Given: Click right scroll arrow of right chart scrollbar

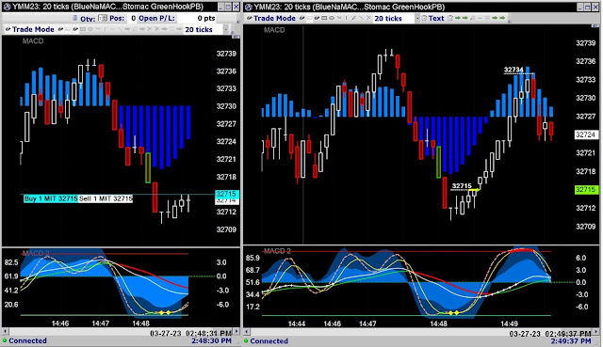Looking at the screenshot, I should [596, 332].
